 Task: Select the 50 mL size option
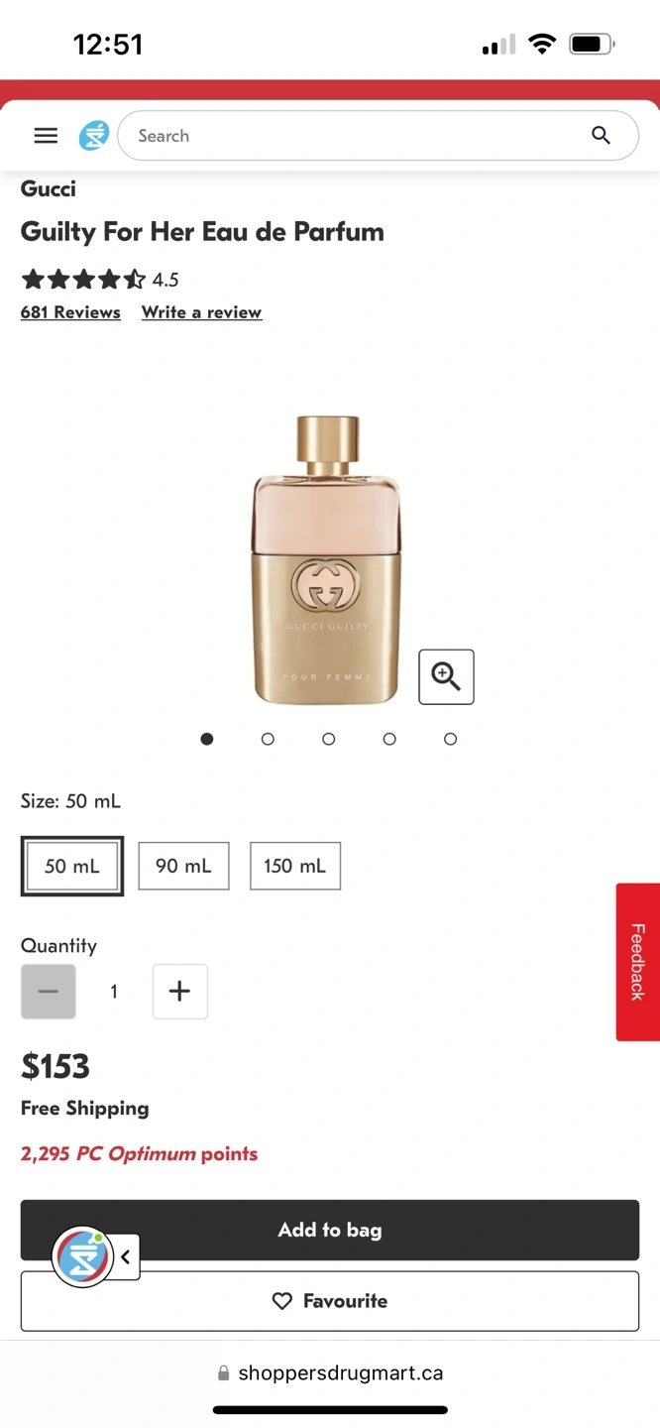(72, 866)
